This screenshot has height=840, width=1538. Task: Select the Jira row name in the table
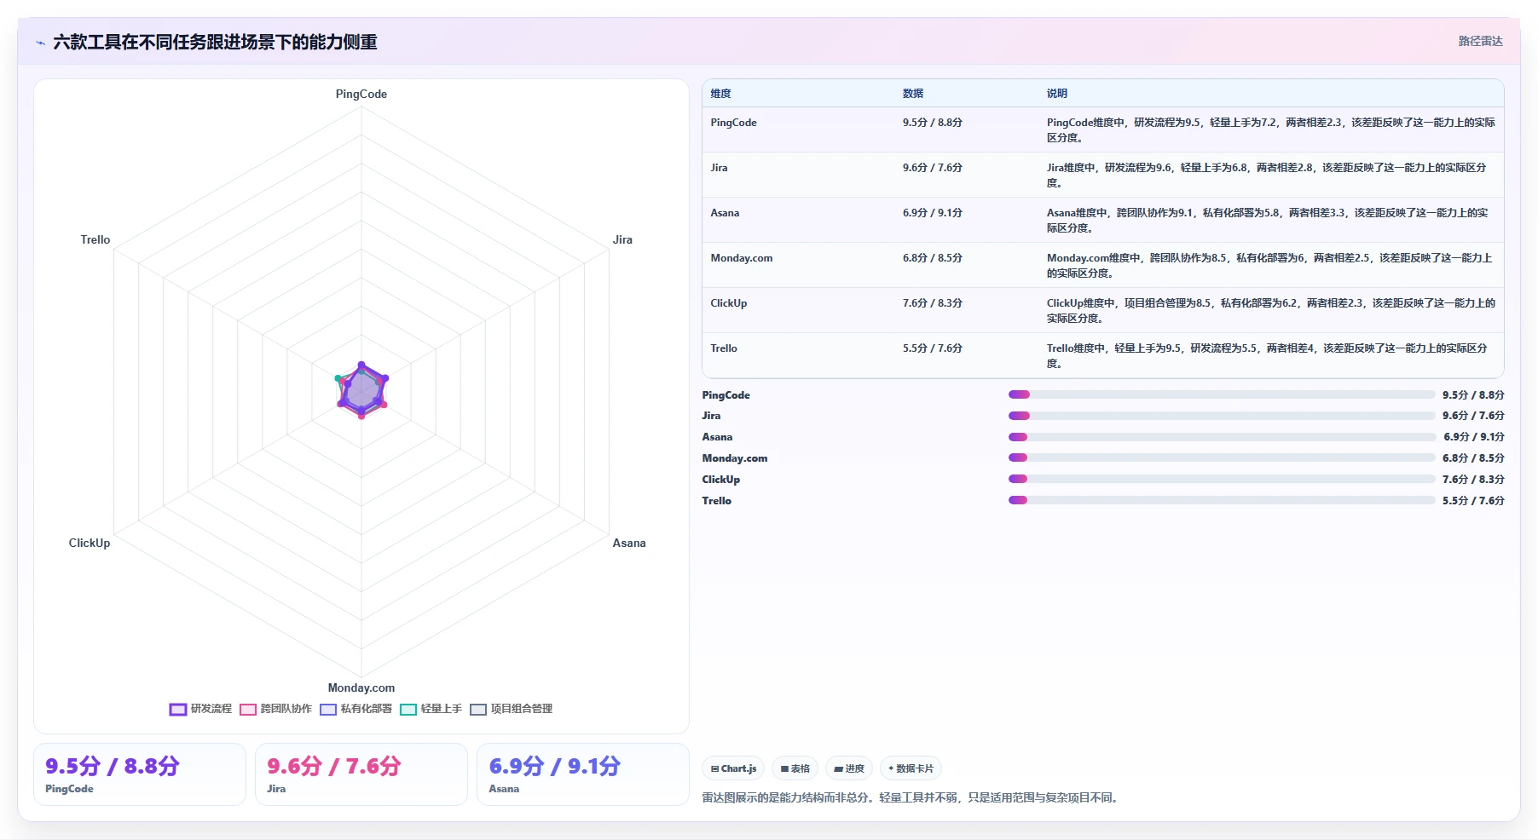(x=719, y=168)
